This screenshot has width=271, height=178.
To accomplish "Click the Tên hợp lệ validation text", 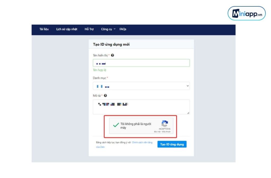I will (100, 70).
